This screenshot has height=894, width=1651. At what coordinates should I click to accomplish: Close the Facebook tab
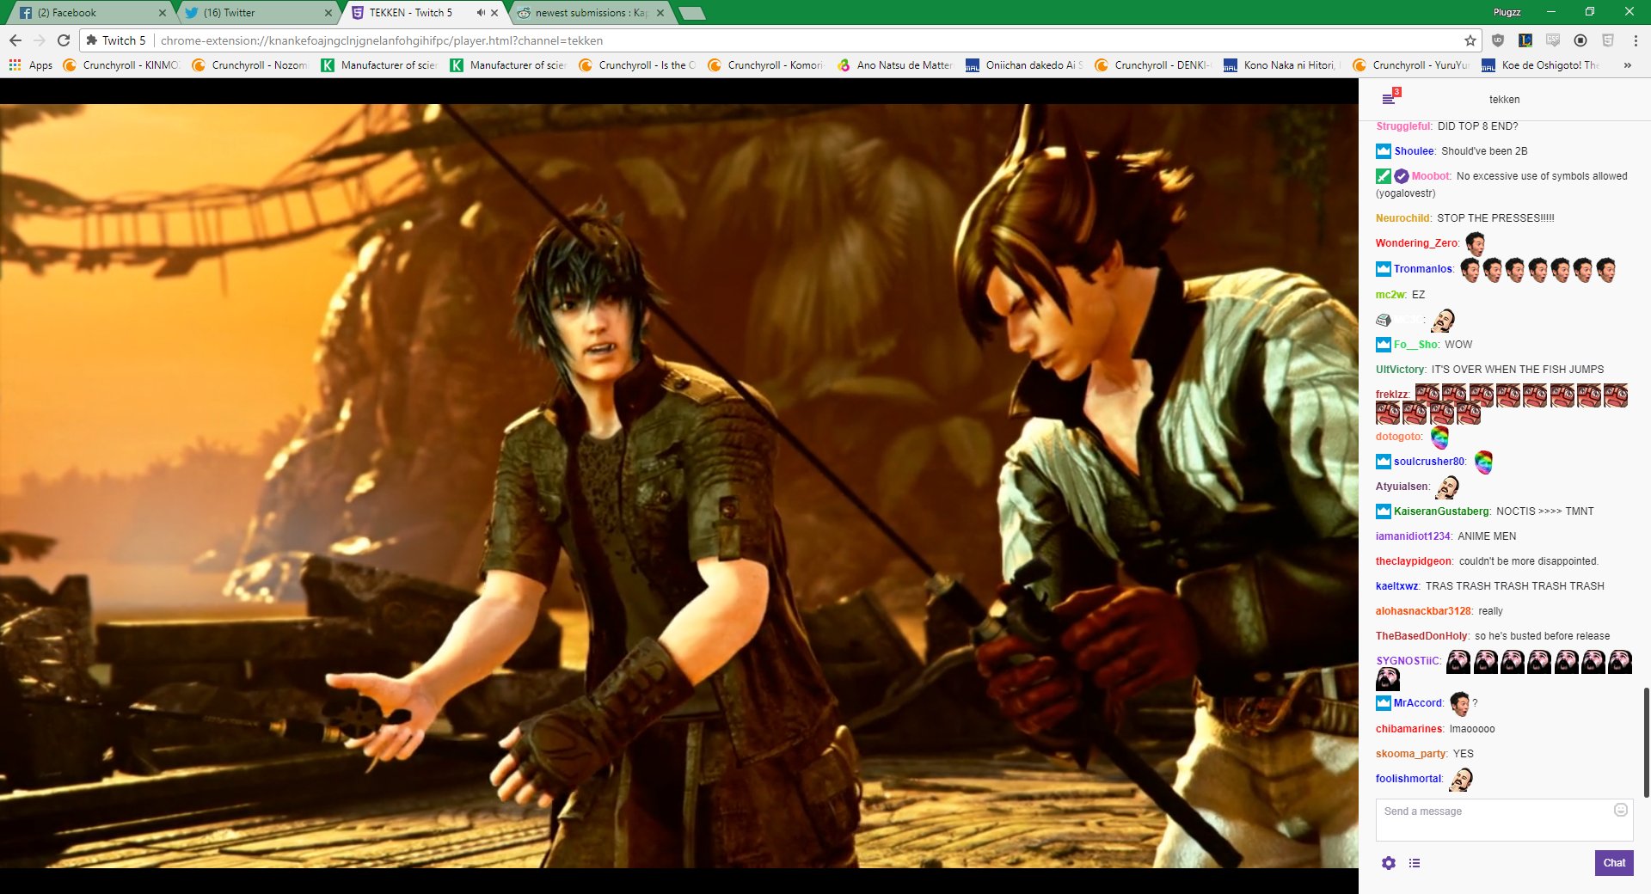coord(162,13)
